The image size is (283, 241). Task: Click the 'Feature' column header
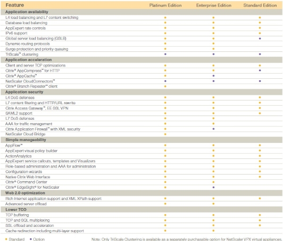[x=15, y=5]
